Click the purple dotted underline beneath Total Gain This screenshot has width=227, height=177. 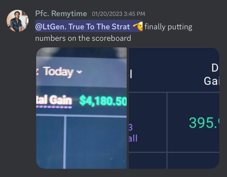point(54,107)
